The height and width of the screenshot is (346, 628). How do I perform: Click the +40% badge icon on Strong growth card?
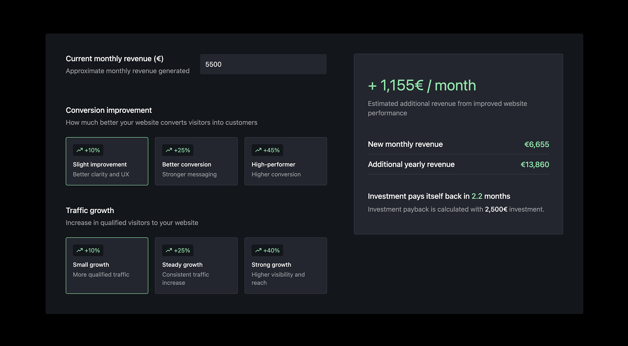[259, 250]
